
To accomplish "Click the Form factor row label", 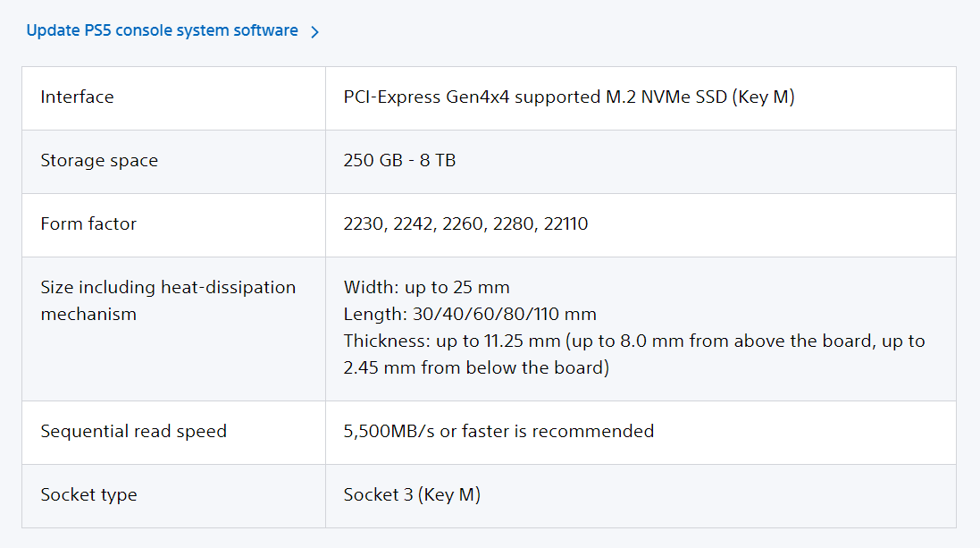I will [x=88, y=223].
